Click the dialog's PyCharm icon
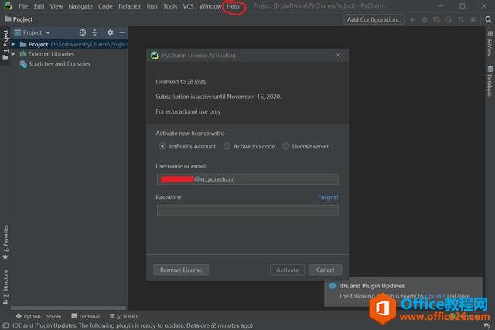Screen dimensions: 495x330 (155, 56)
